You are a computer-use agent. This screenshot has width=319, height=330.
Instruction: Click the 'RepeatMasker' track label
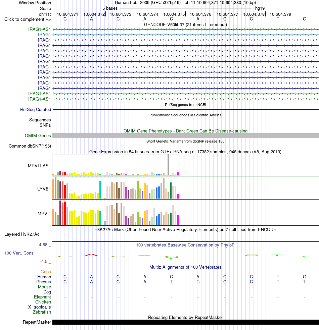click(37, 322)
